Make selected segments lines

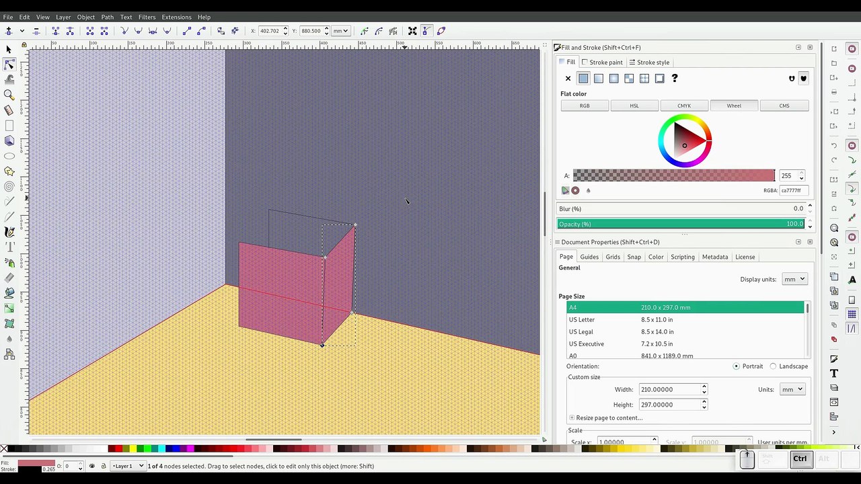point(186,31)
